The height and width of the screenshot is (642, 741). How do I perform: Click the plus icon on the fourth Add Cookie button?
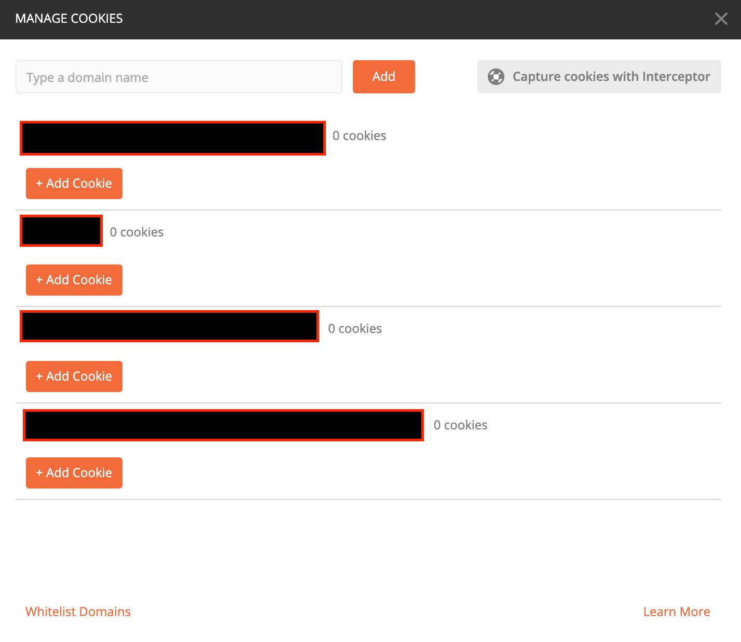point(40,472)
